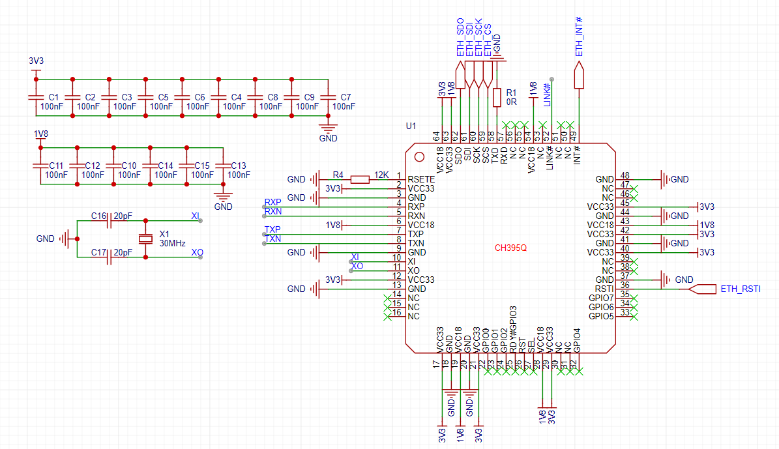This screenshot has width=779, height=449.
Task: Select capacitor C17 symbol
Action: (x=109, y=257)
